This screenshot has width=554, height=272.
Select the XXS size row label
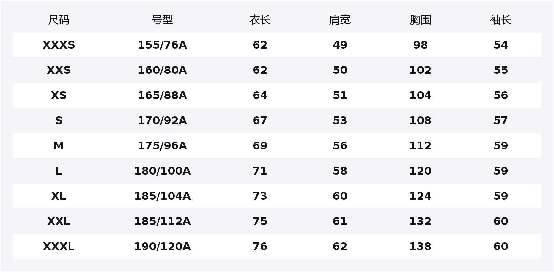(x=59, y=70)
